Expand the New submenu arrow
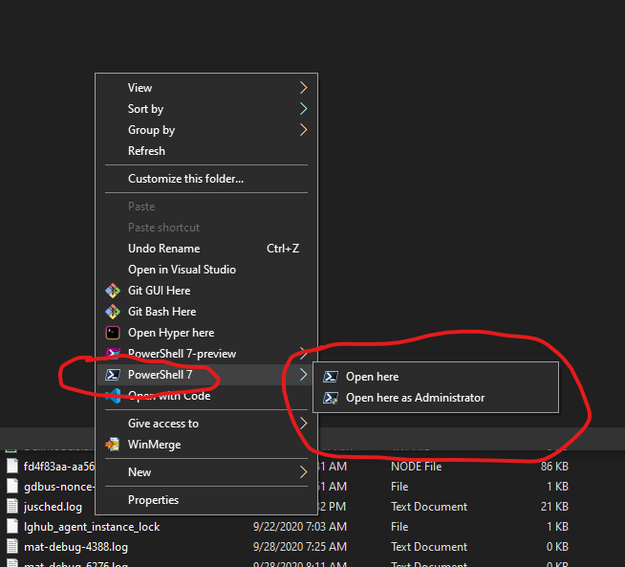The image size is (625, 567). tap(303, 472)
